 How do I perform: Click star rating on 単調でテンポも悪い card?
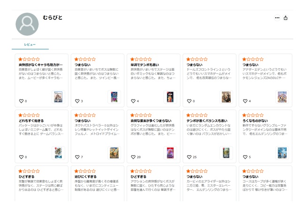141,59
